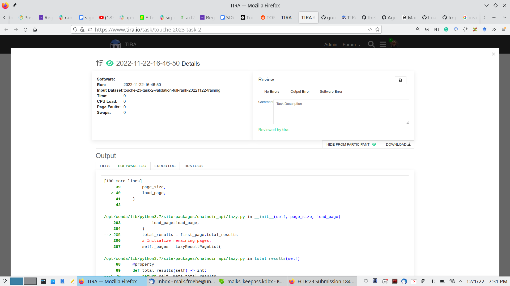Click the TIRA logo in the navbar
This screenshot has width=510, height=286.
(116, 44)
